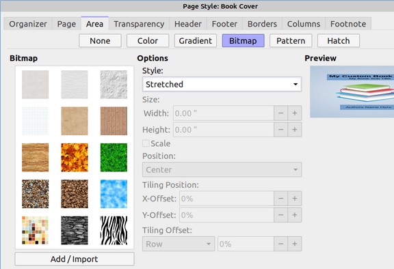Select the blue sky clouds bitmap

[x=114, y=194]
